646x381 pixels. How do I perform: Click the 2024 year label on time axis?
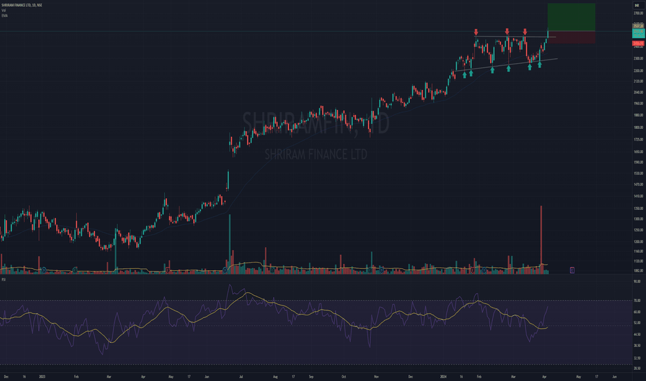click(x=444, y=376)
